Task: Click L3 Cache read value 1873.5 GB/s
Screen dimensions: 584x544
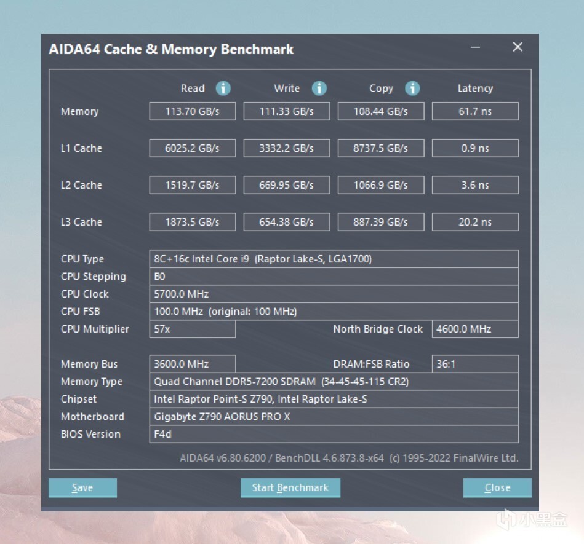Action: (193, 222)
